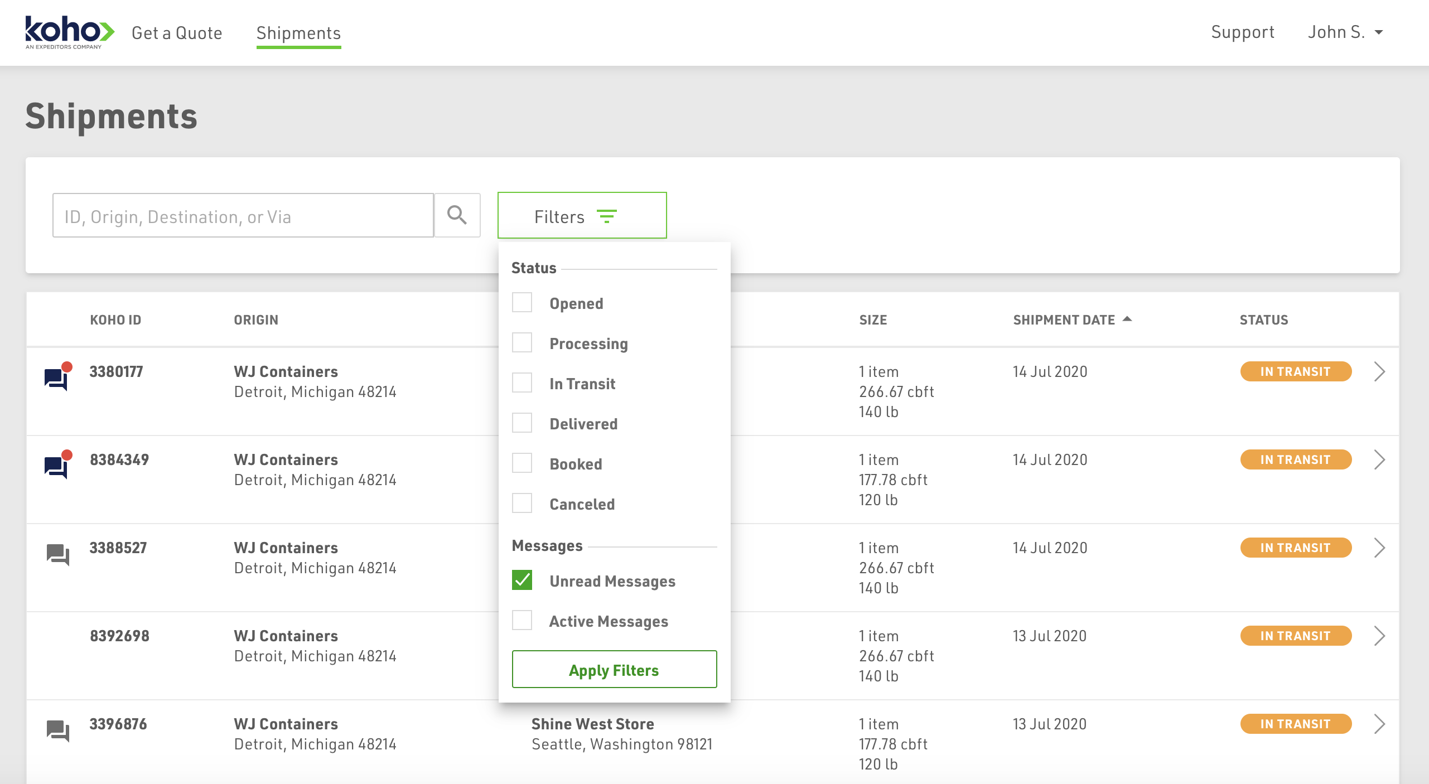Open shipment 3380177 via its row chevron
The image size is (1429, 784).
coord(1379,372)
